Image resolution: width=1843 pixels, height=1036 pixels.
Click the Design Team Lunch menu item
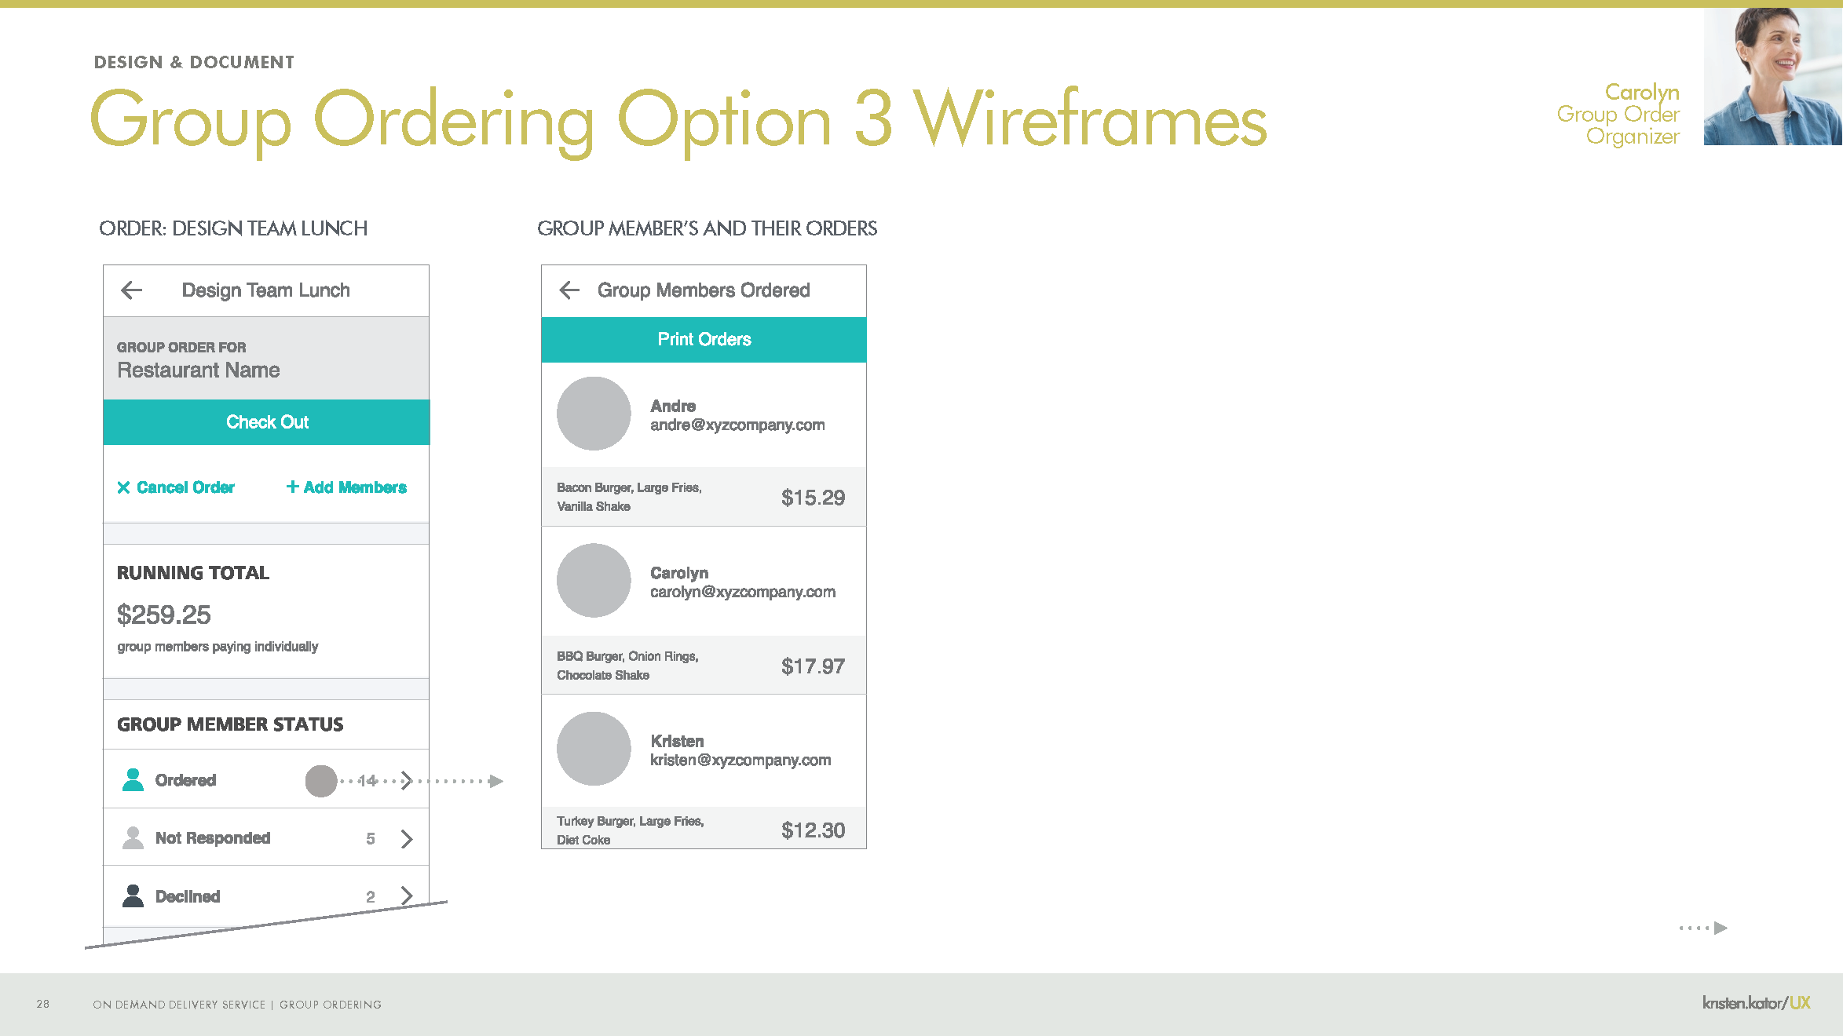pos(266,291)
